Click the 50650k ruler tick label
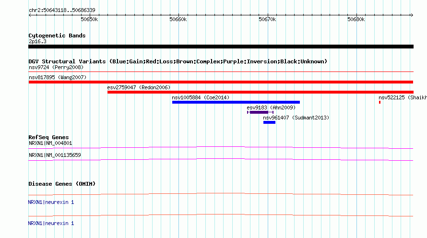 click(x=89, y=19)
